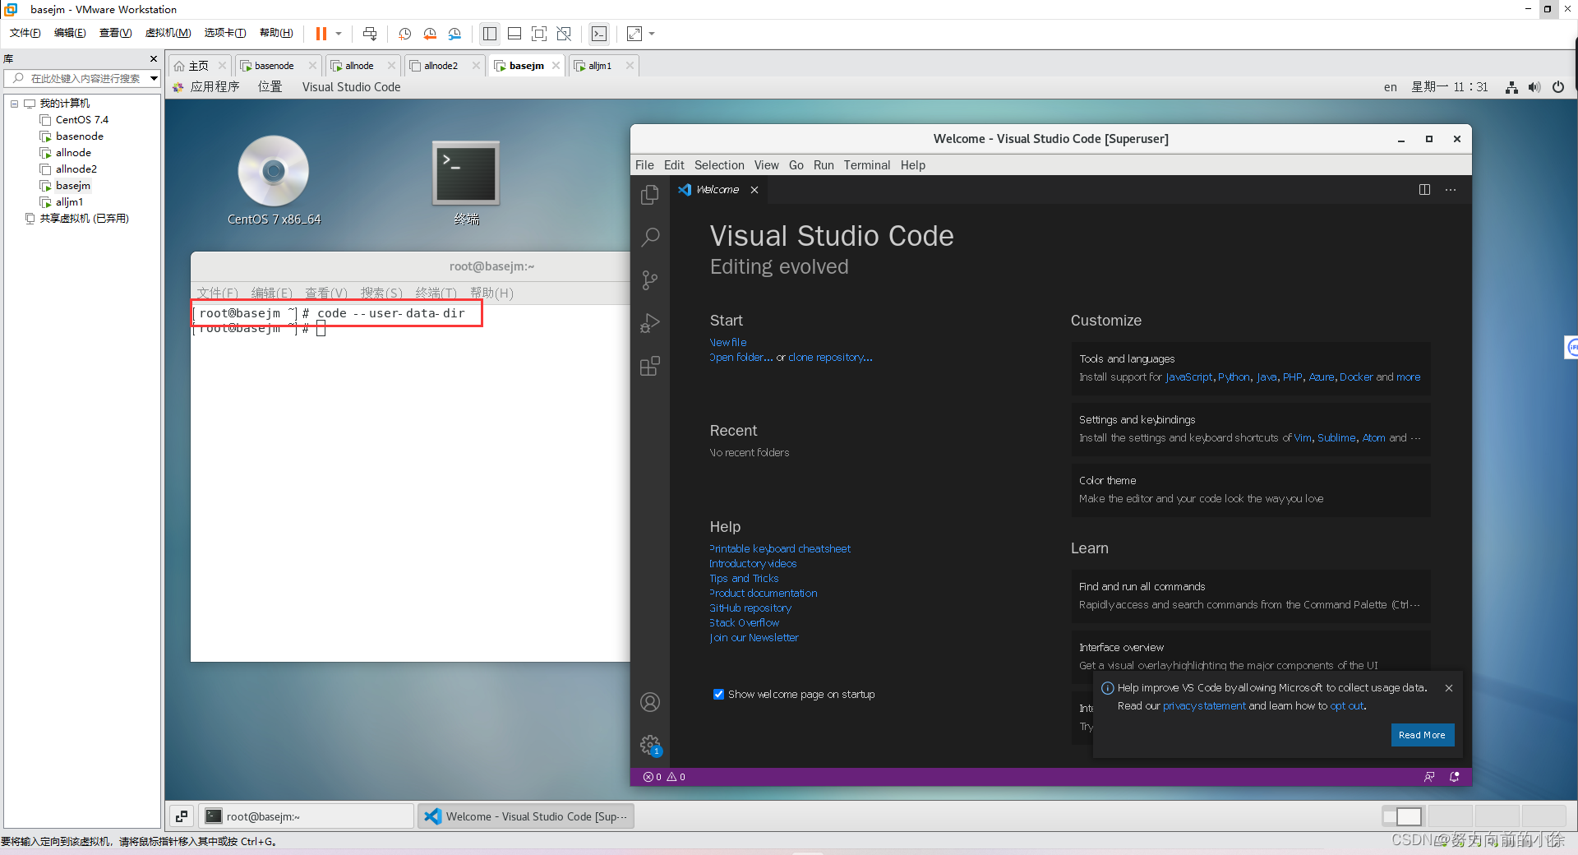Open the Explorer view in VS Code
This screenshot has height=855, width=1578.
pyautogui.click(x=650, y=195)
